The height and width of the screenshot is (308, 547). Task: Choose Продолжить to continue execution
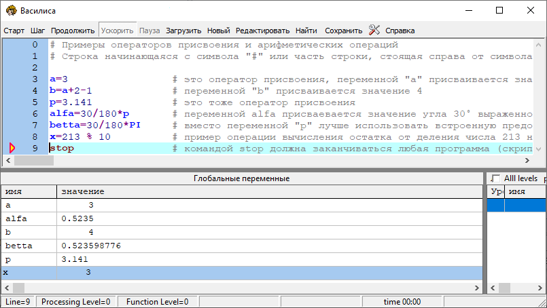click(x=73, y=31)
